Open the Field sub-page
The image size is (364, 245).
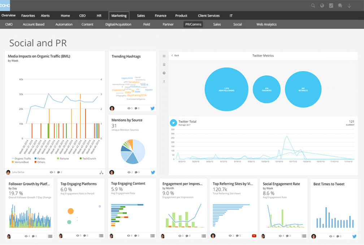[147, 25]
